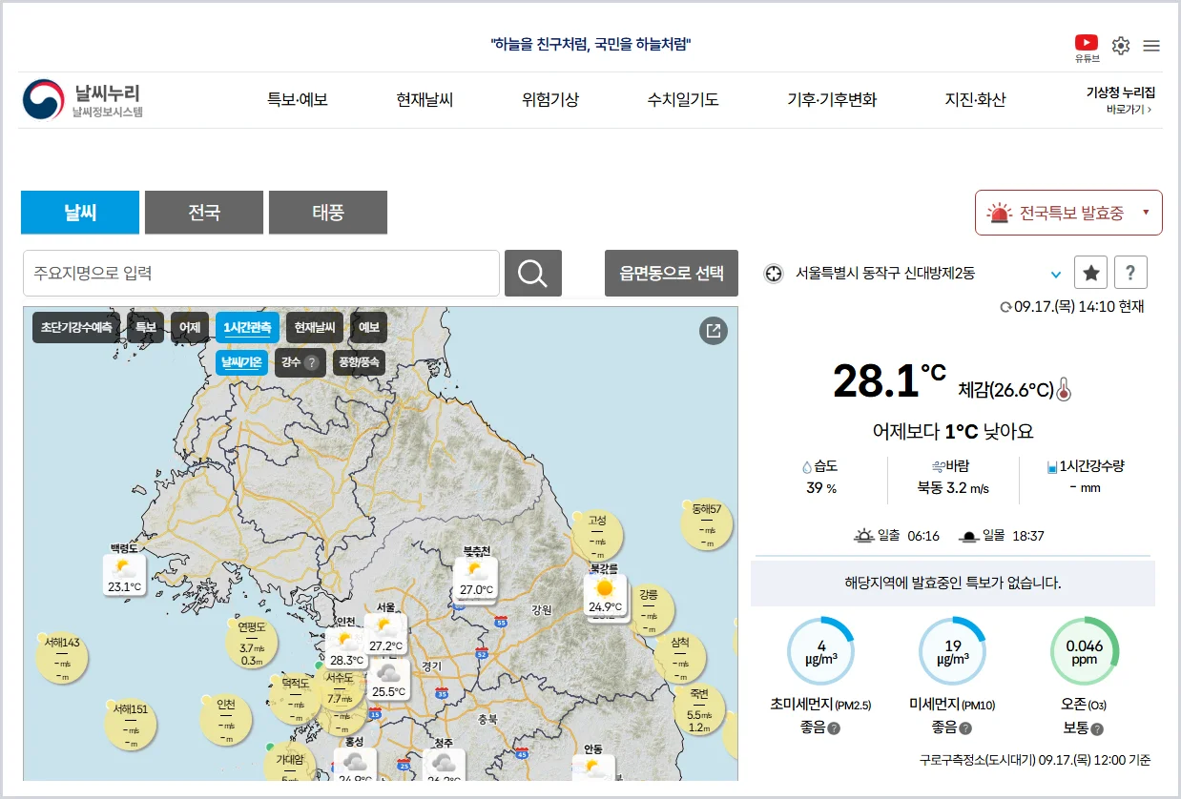Click 북춘천 27.0°C weather marker

[475, 579]
